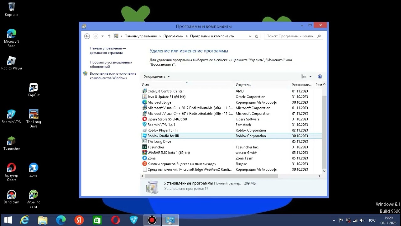Click Программы breadcrumb
The image size is (401, 226).
tap(173, 36)
